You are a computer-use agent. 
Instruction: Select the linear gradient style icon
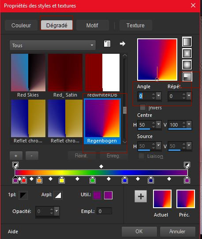[x=187, y=41]
